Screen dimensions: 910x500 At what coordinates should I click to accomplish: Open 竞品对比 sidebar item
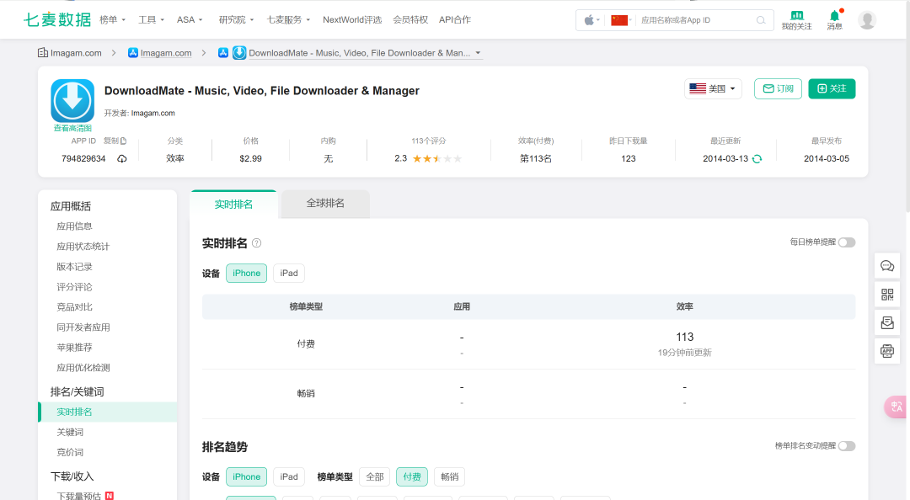pyautogui.click(x=74, y=307)
